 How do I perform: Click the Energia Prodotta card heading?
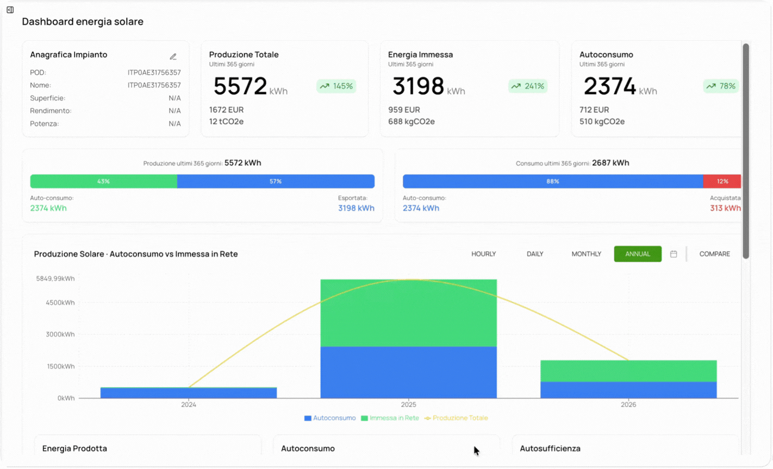(x=74, y=448)
